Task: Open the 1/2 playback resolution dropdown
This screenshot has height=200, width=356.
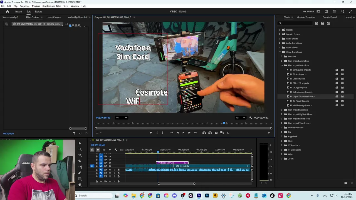Action: (x=241, y=117)
